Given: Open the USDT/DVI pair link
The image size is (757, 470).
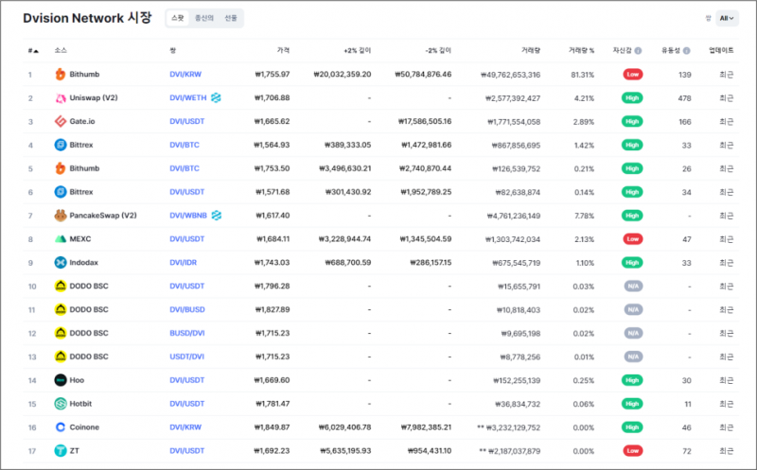Looking at the screenshot, I should click(x=186, y=357).
